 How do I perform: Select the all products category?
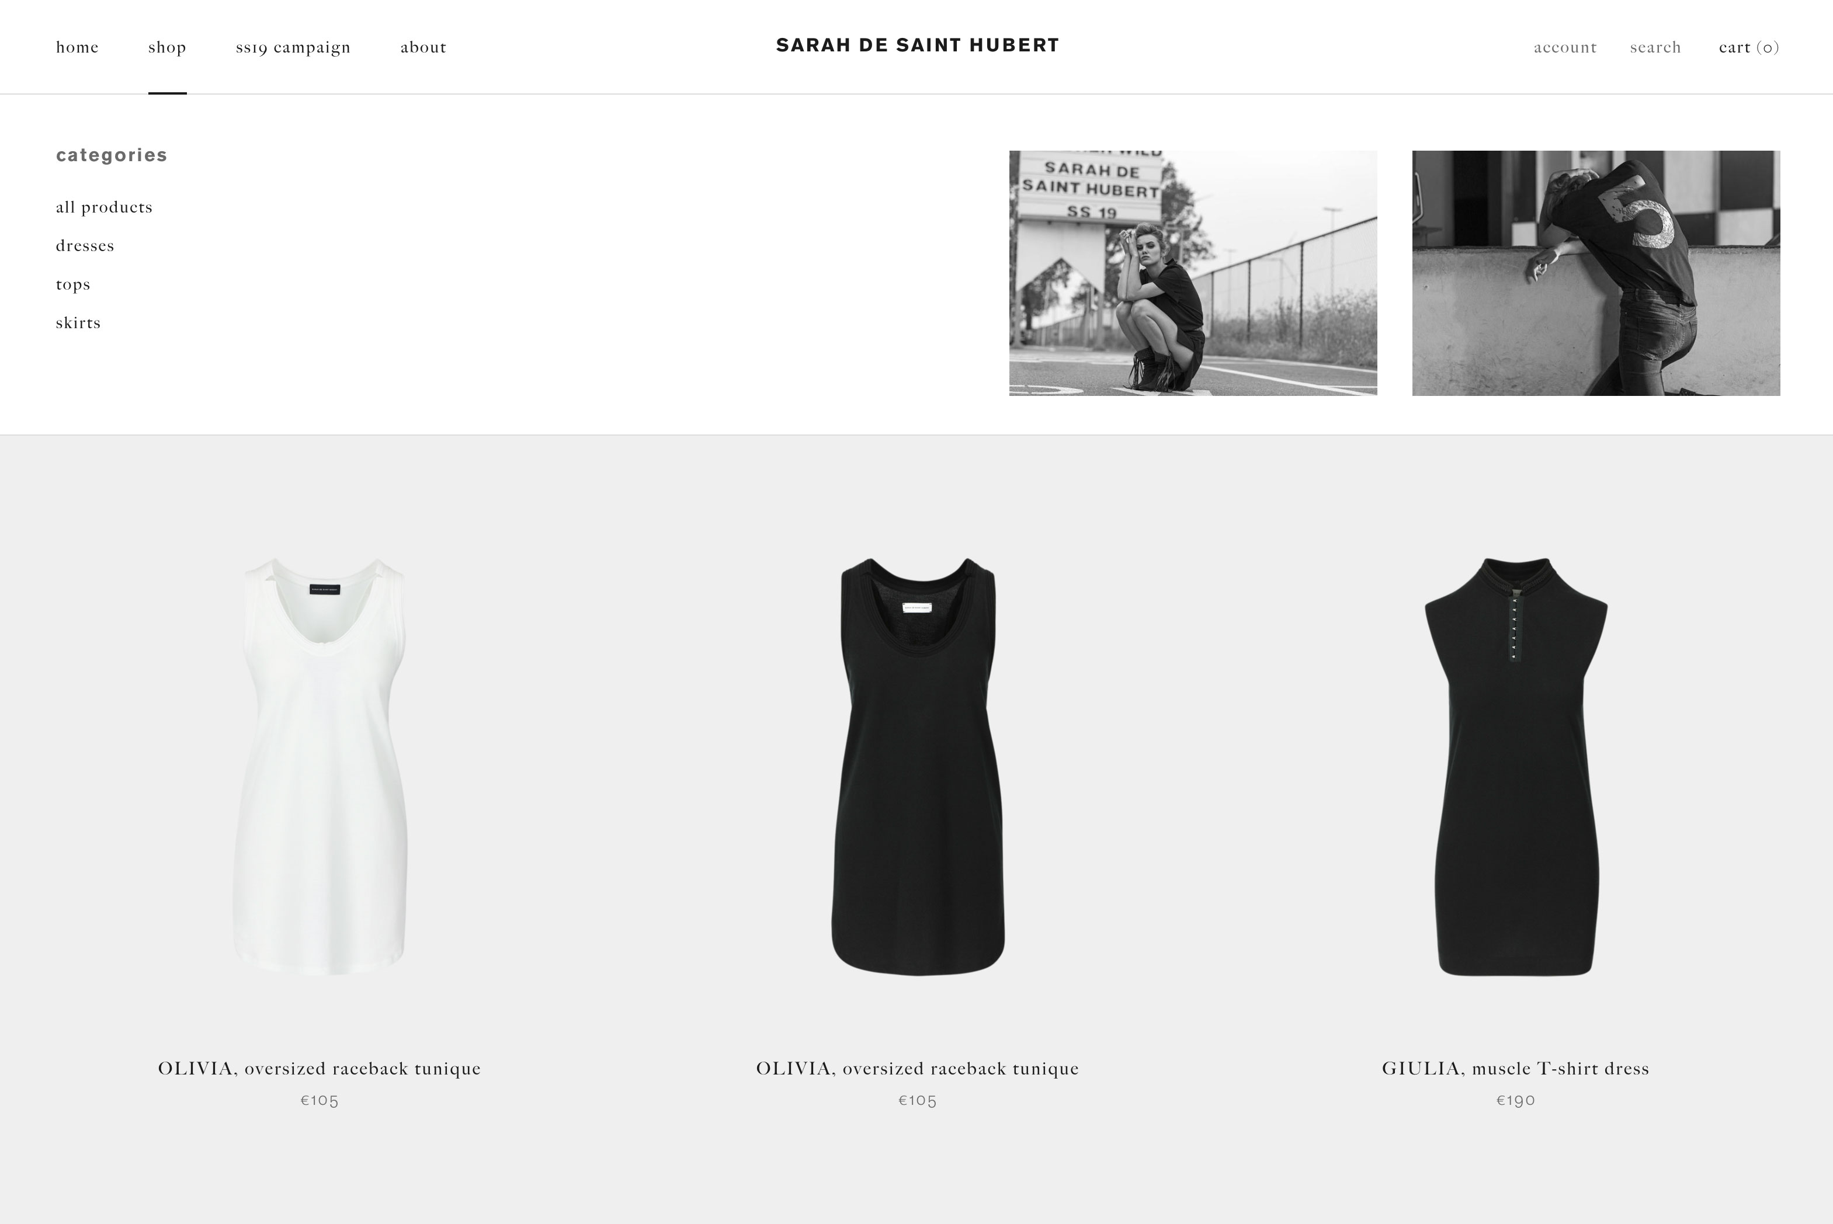pyautogui.click(x=104, y=207)
